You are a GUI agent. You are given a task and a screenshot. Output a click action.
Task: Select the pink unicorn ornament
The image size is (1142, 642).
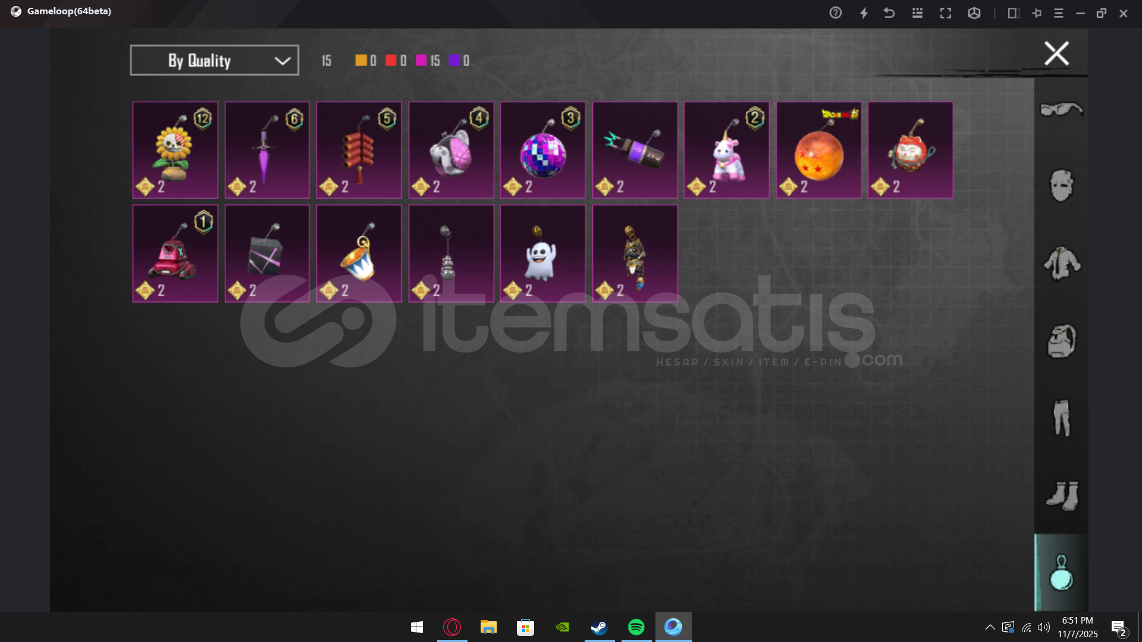(726, 150)
